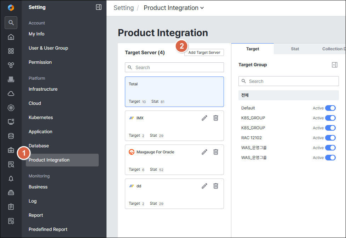Focus the Target Group search field
The image size is (346, 238).
click(x=288, y=81)
